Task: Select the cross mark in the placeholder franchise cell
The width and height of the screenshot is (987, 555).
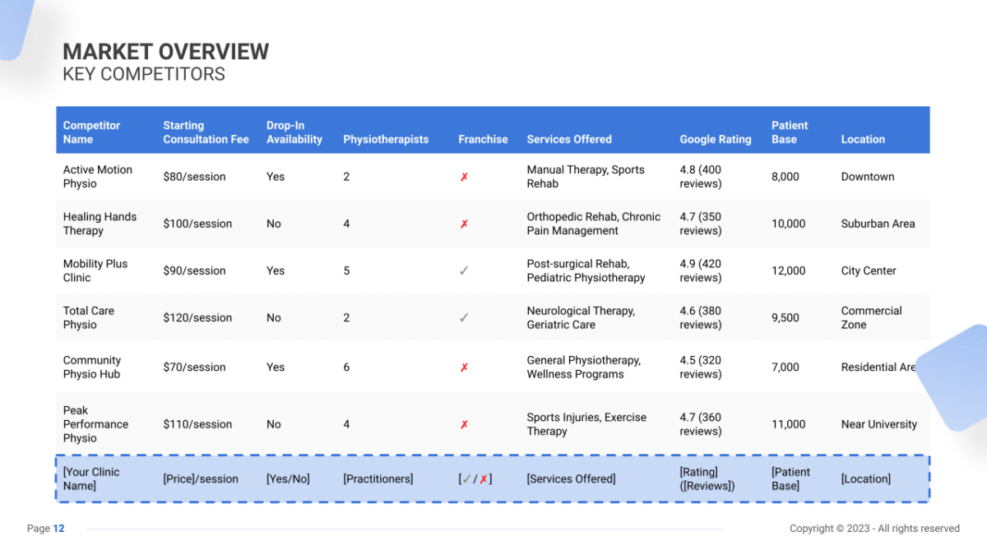Action: point(485,478)
